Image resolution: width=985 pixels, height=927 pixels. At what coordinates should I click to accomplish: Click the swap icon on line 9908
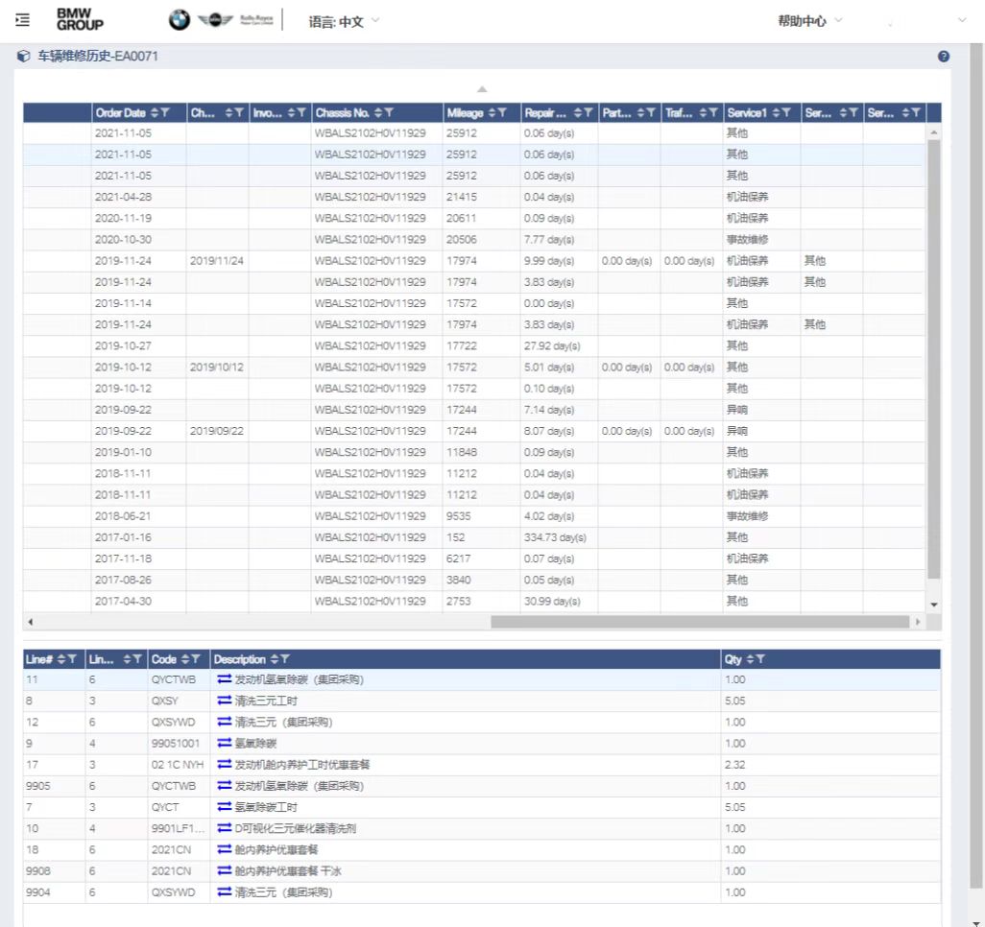(225, 870)
